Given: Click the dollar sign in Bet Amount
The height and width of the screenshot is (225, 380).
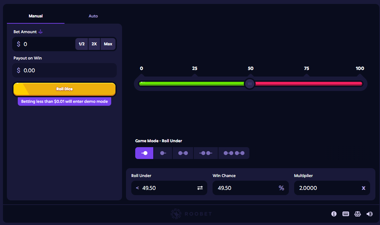Looking at the screenshot, I should point(18,44).
